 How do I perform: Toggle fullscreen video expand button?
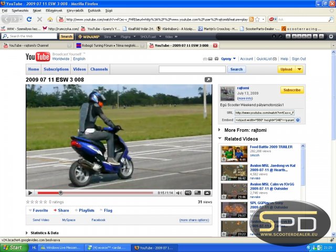(x=207, y=193)
